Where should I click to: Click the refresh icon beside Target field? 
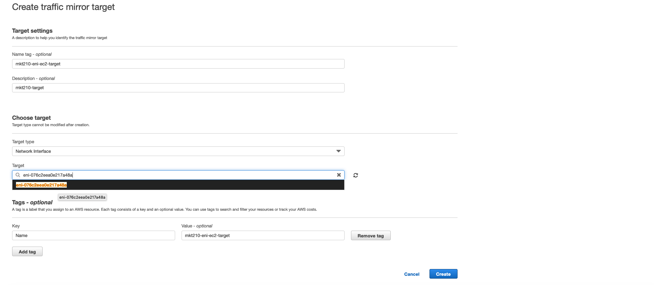(355, 175)
